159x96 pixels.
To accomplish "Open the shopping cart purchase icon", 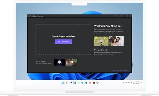I will tap(118, 16).
